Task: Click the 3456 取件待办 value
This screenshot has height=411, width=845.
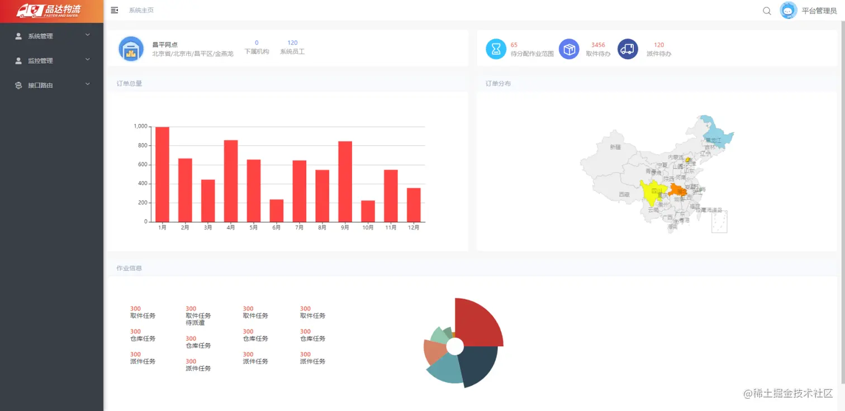Action: [x=598, y=45]
